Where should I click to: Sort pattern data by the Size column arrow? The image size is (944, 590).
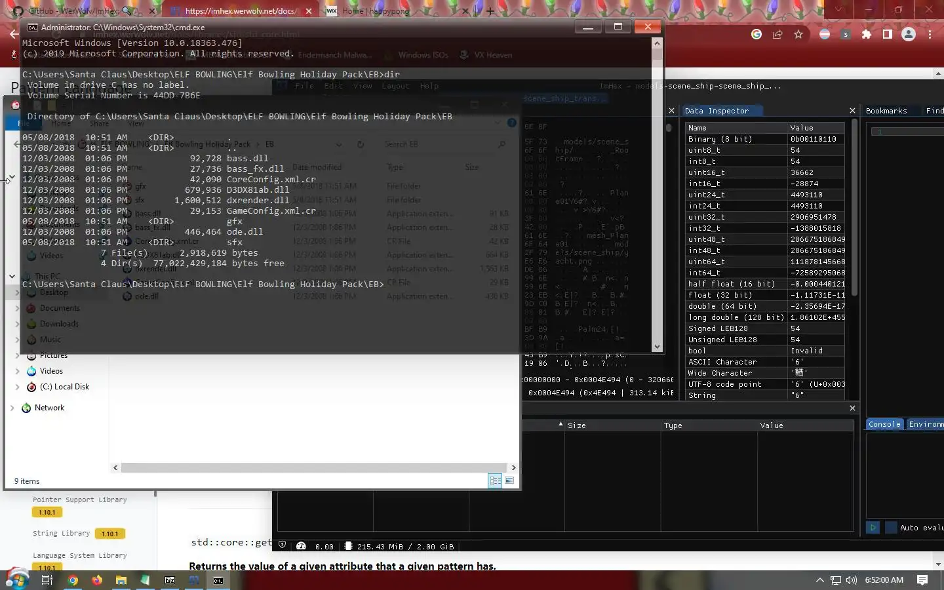point(560,425)
